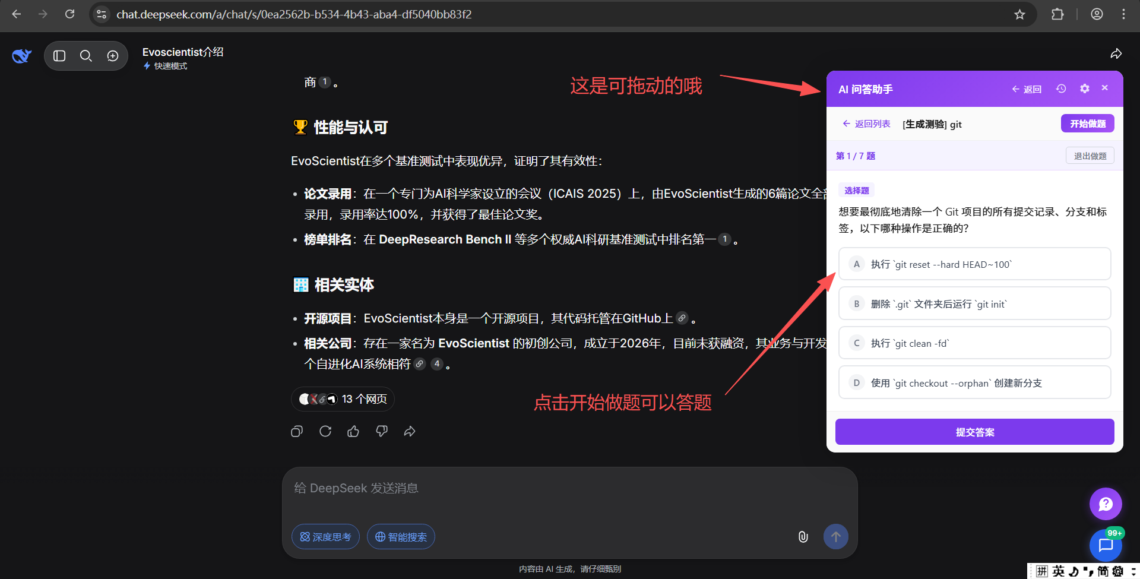
Task: Click the DeepSeek whale logo
Action: pyautogui.click(x=21, y=56)
